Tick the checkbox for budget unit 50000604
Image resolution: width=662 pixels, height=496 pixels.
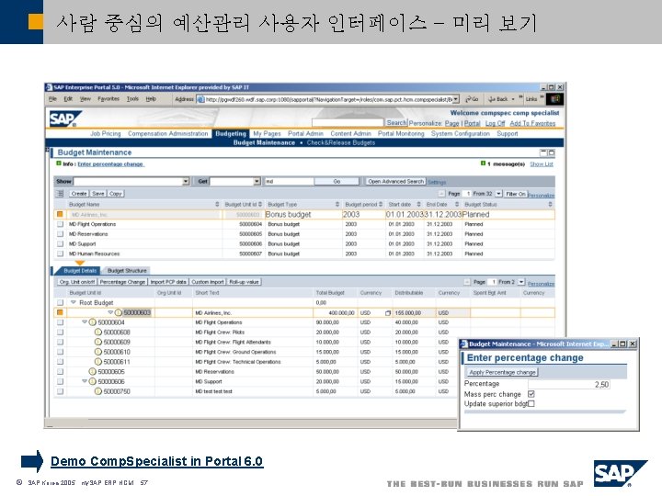(x=60, y=322)
